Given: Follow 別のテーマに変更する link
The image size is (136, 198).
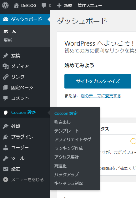Looking at the screenshot, I should tap(101, 96).
